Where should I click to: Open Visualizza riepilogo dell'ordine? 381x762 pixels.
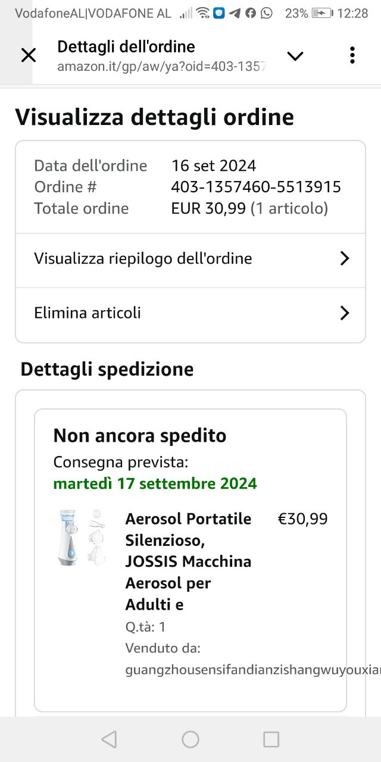click(x=143, y=258)
